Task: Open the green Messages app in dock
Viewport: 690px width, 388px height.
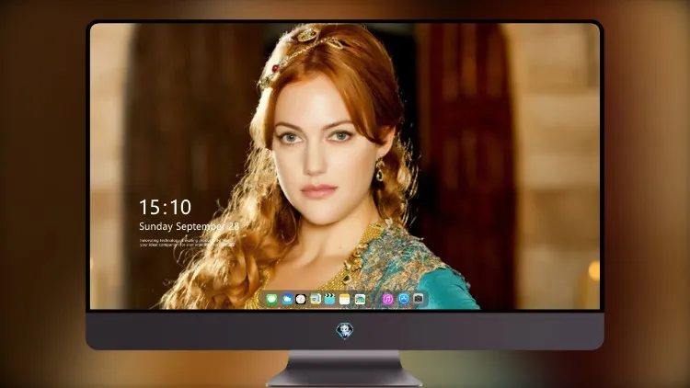Action: tap(272, 299)
